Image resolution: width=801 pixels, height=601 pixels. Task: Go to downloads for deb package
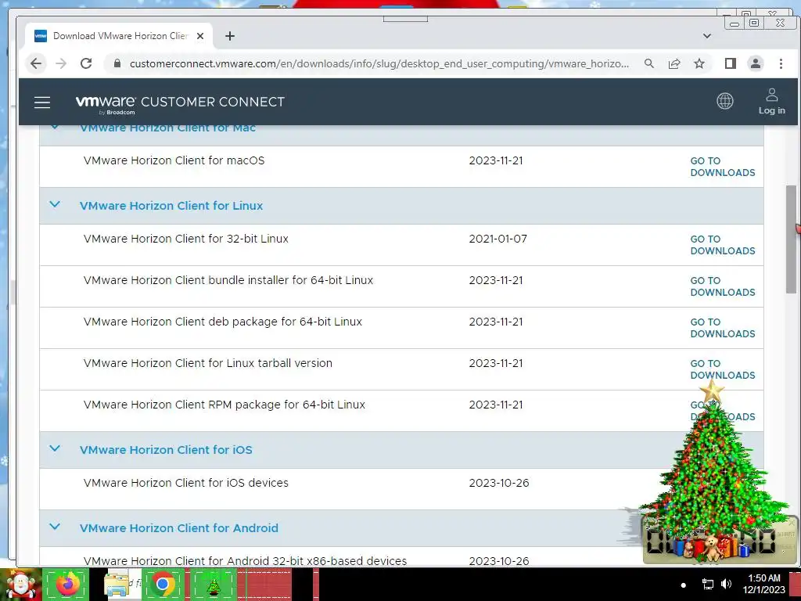(722, 328)
